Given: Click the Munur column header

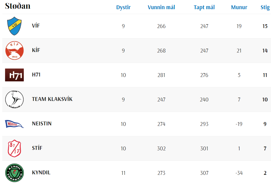Looking at the screenshot, I should [x=239, y=7].
